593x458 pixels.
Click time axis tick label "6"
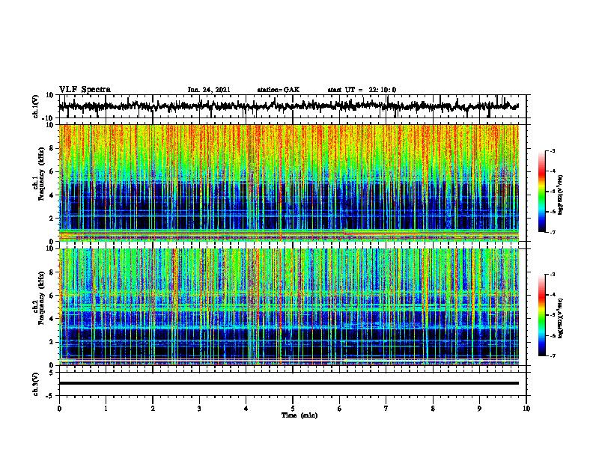tap(339, 409)
